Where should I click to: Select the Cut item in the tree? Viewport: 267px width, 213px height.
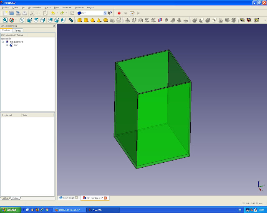(16, 45)
